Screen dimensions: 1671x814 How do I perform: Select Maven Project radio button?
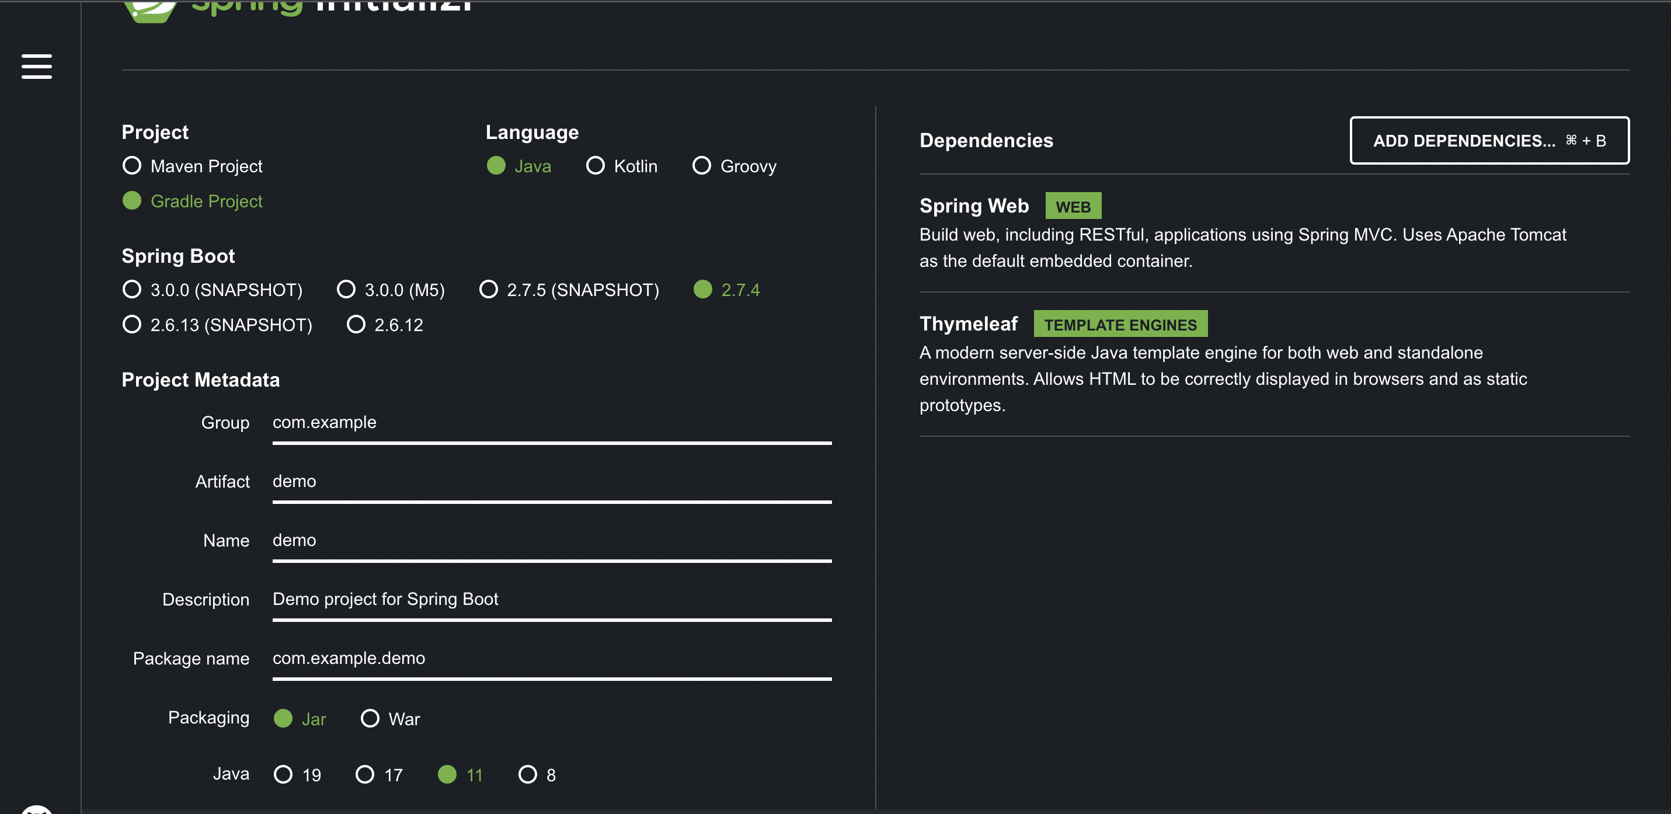pyautogui.click(x=192, y=166)
